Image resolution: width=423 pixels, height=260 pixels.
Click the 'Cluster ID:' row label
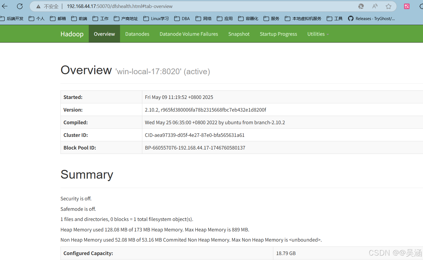pyautogui.click(x=76, y=135)
